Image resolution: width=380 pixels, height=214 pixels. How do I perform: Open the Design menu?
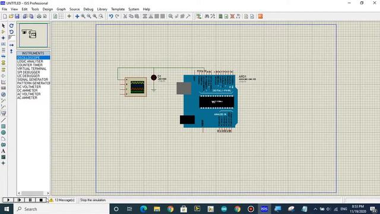47,10
